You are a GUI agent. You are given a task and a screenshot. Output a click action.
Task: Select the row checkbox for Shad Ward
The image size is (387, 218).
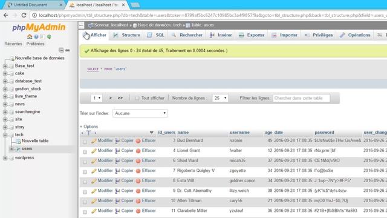tap(85, 162)
